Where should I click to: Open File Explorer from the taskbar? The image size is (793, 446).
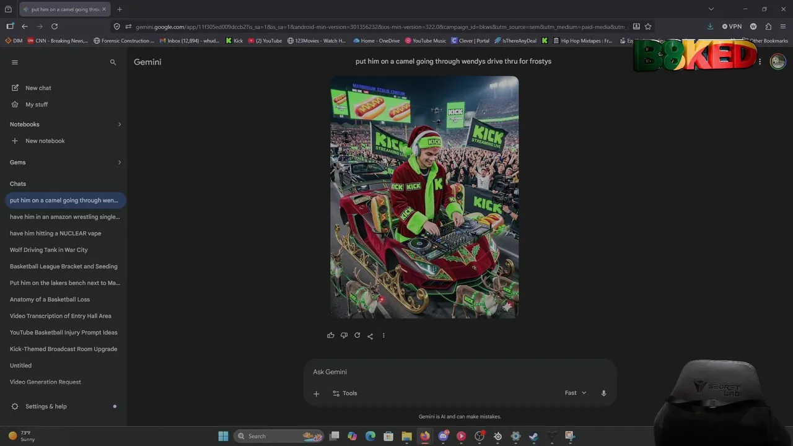click(x=406, y=436)
